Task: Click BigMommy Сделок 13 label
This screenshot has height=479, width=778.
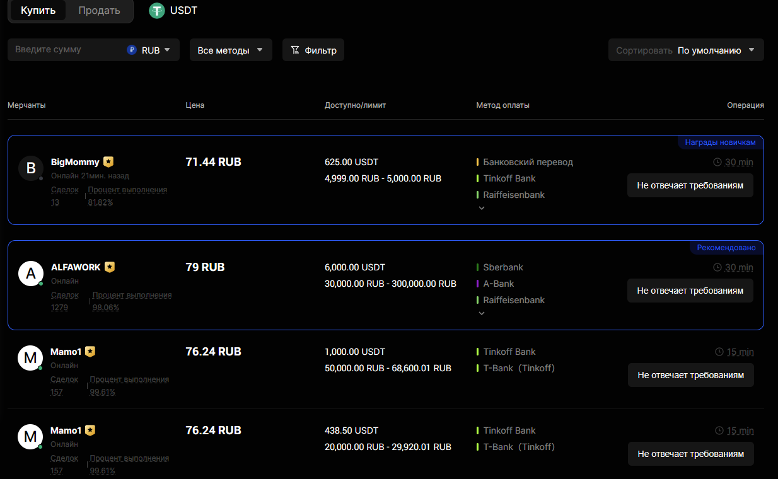Action: [65, 196]
